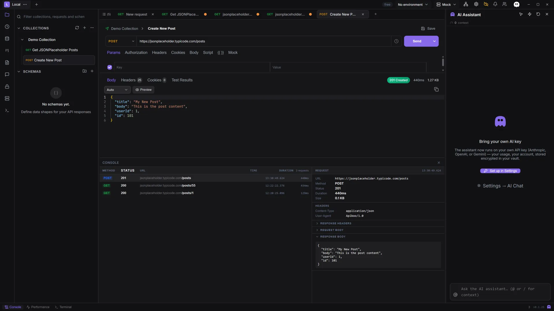Switch to the Script tab
The image size is (554, 311).
[x=208, y=53]
